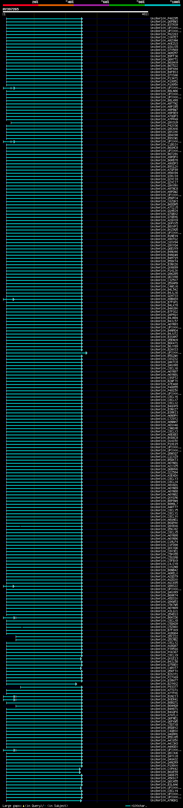Click the label UniRef100_A7E468
Screen dimensions: 183x808
click(x=164, y=384)
